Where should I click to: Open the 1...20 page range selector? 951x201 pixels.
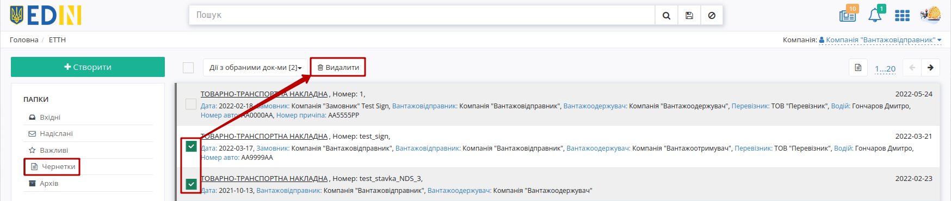click(885, 68)
